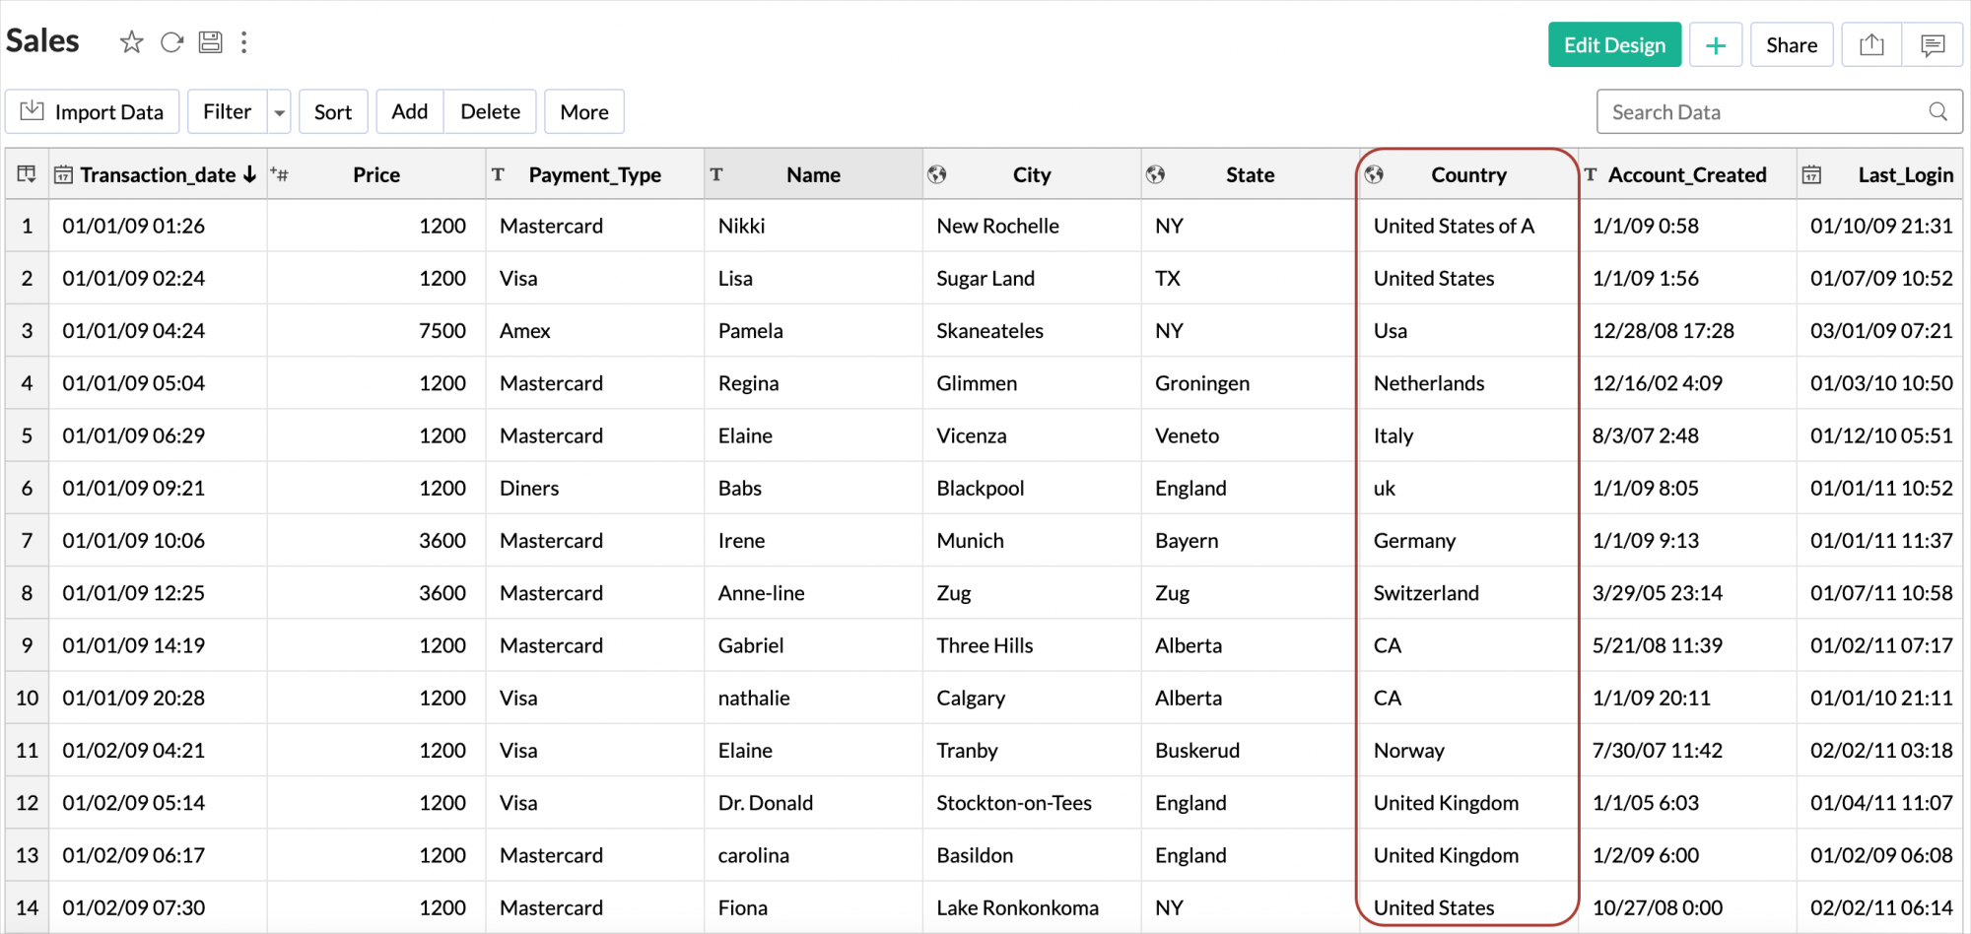Open the three-dot options menu
The image size is (1971, 934).
tap(244, 42)
